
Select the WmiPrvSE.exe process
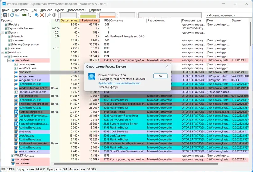click(28, 68)
